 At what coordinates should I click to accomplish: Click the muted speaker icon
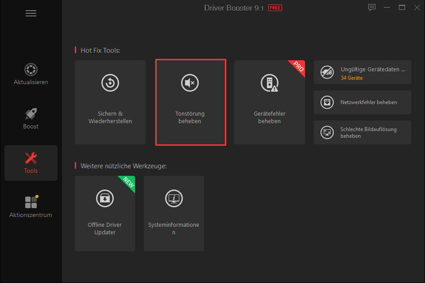pyautogui.click(x=190, y=83)
